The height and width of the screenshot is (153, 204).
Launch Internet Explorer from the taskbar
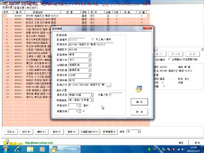[x=18, y=149]
